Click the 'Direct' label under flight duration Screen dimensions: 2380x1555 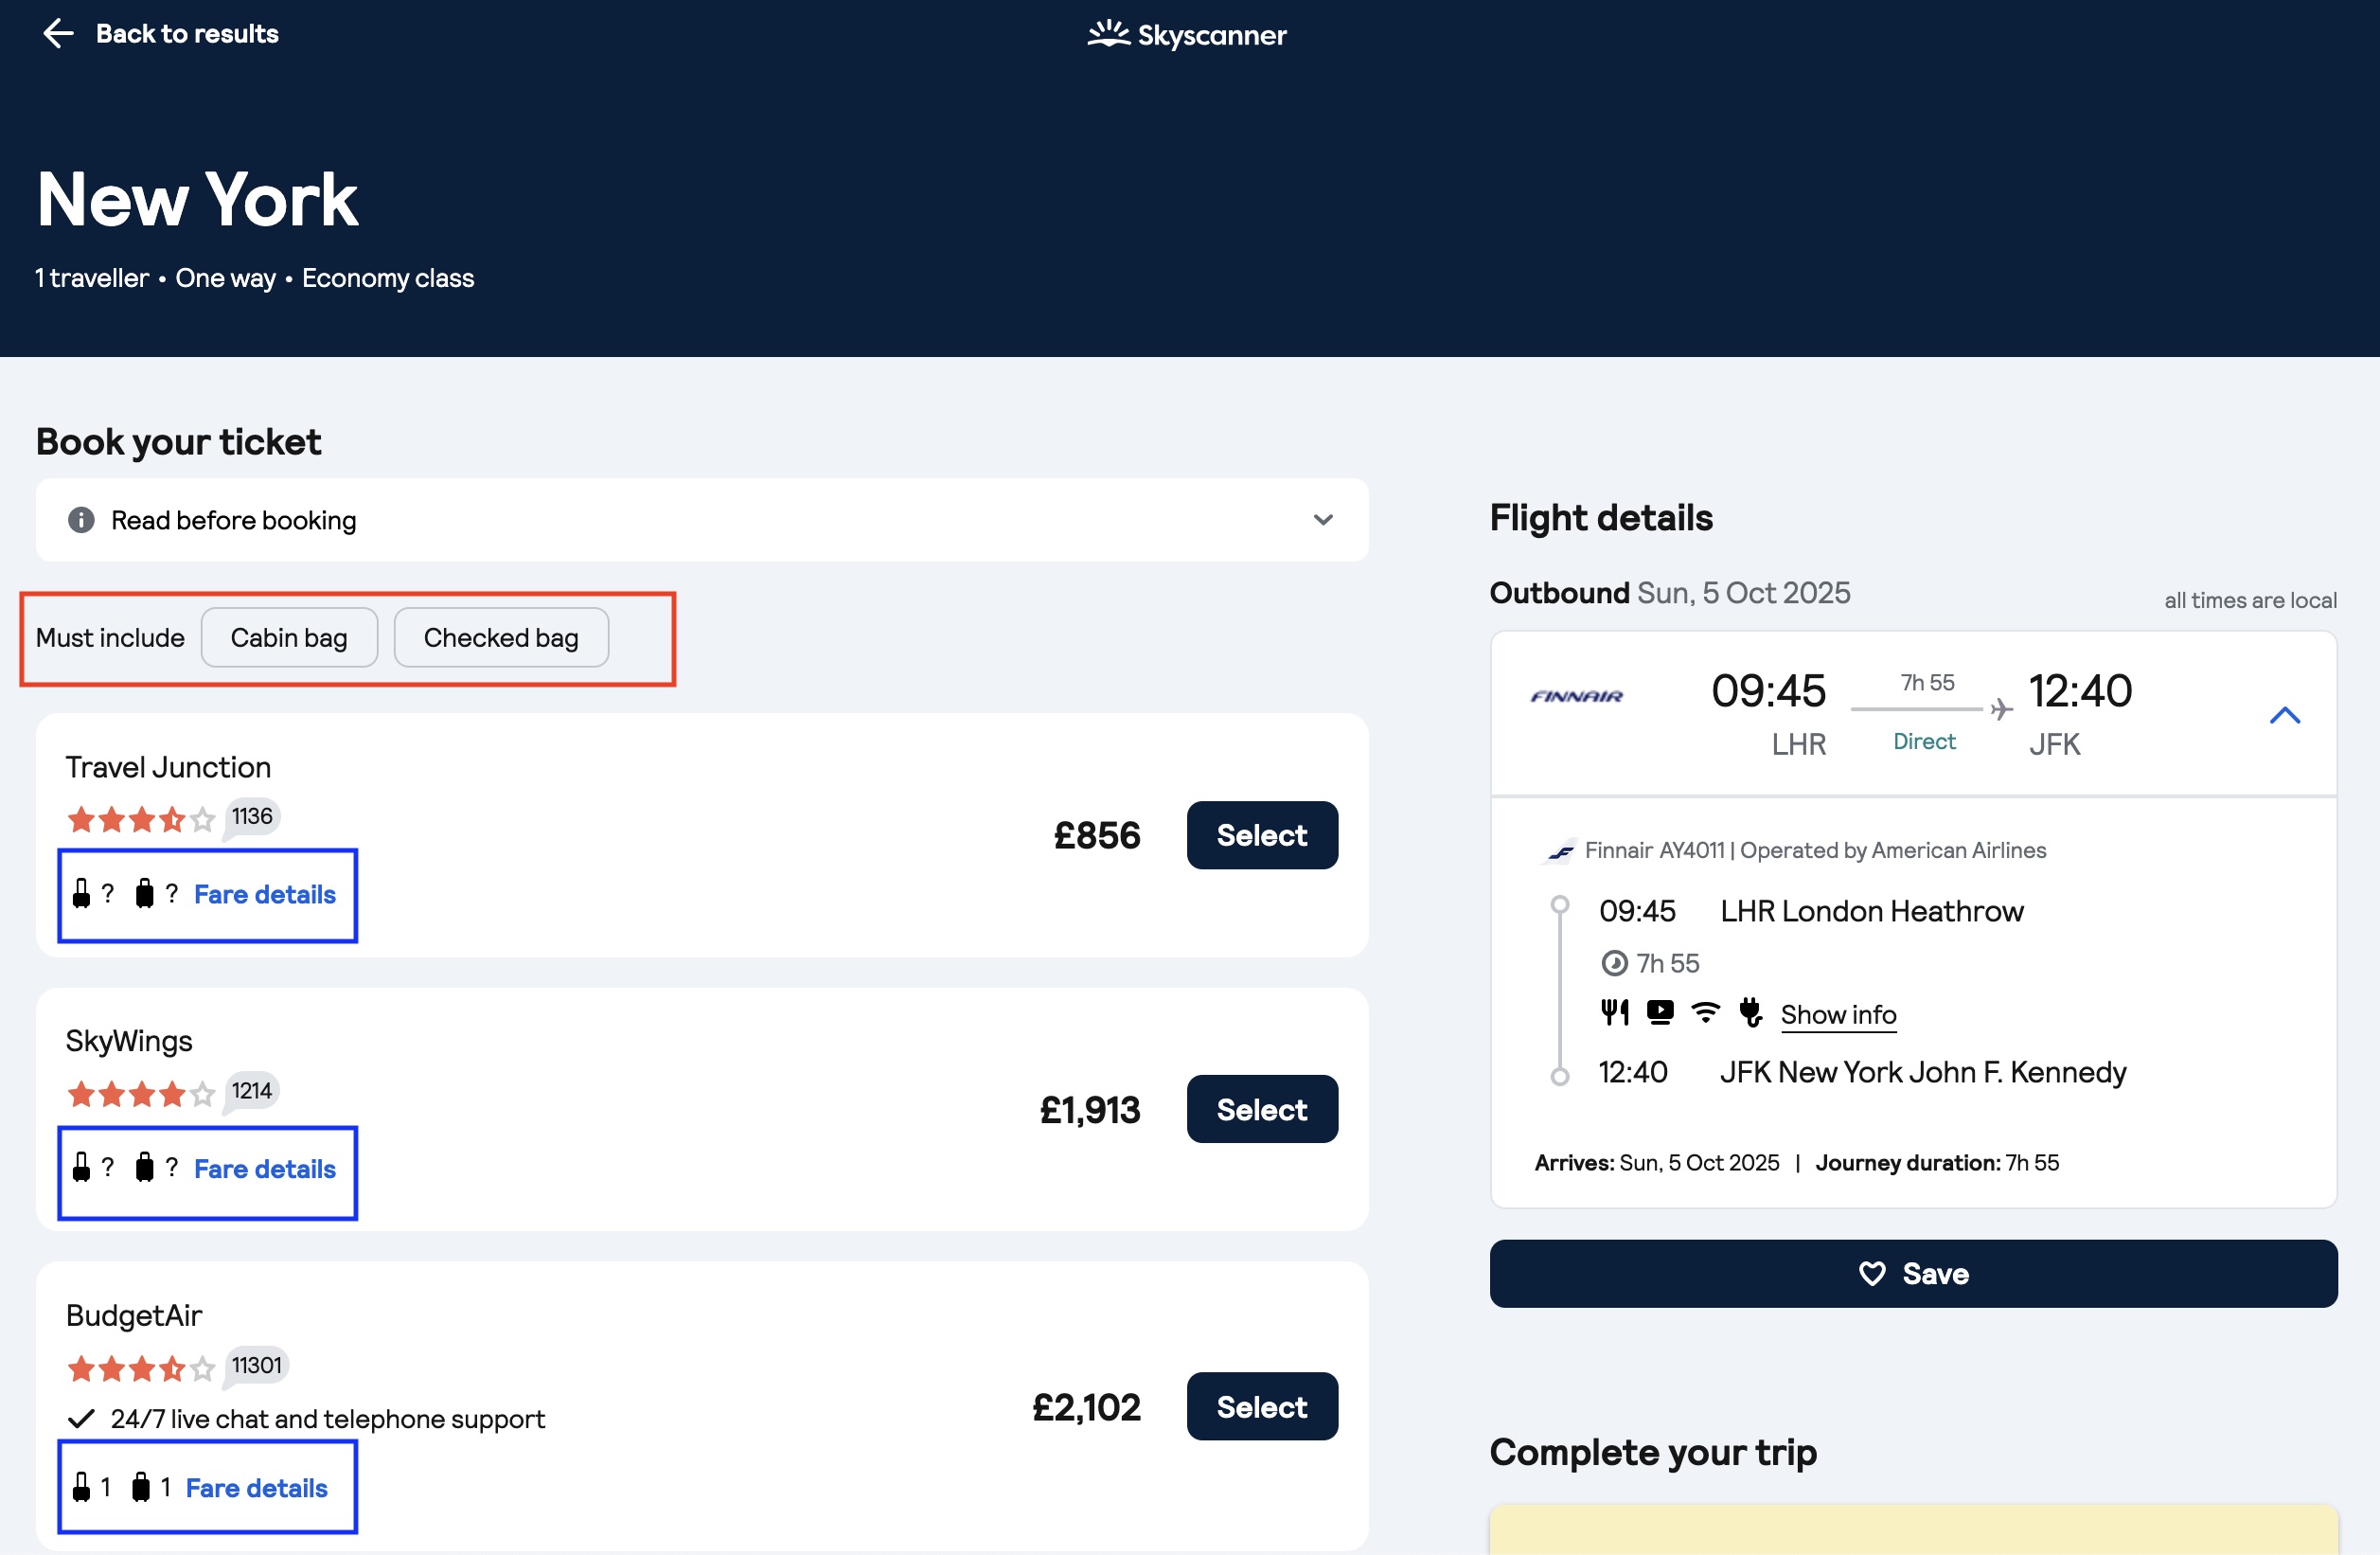click(1924, 742)
